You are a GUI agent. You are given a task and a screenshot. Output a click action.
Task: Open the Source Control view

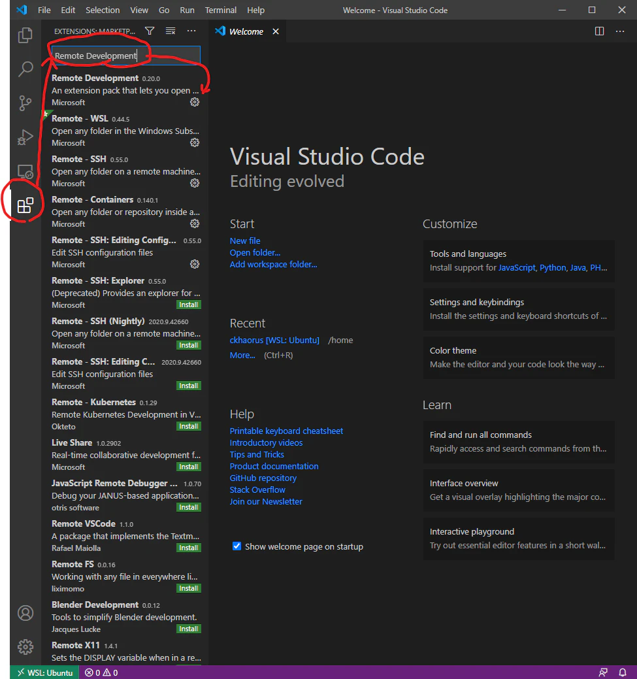tap(25, 103)
